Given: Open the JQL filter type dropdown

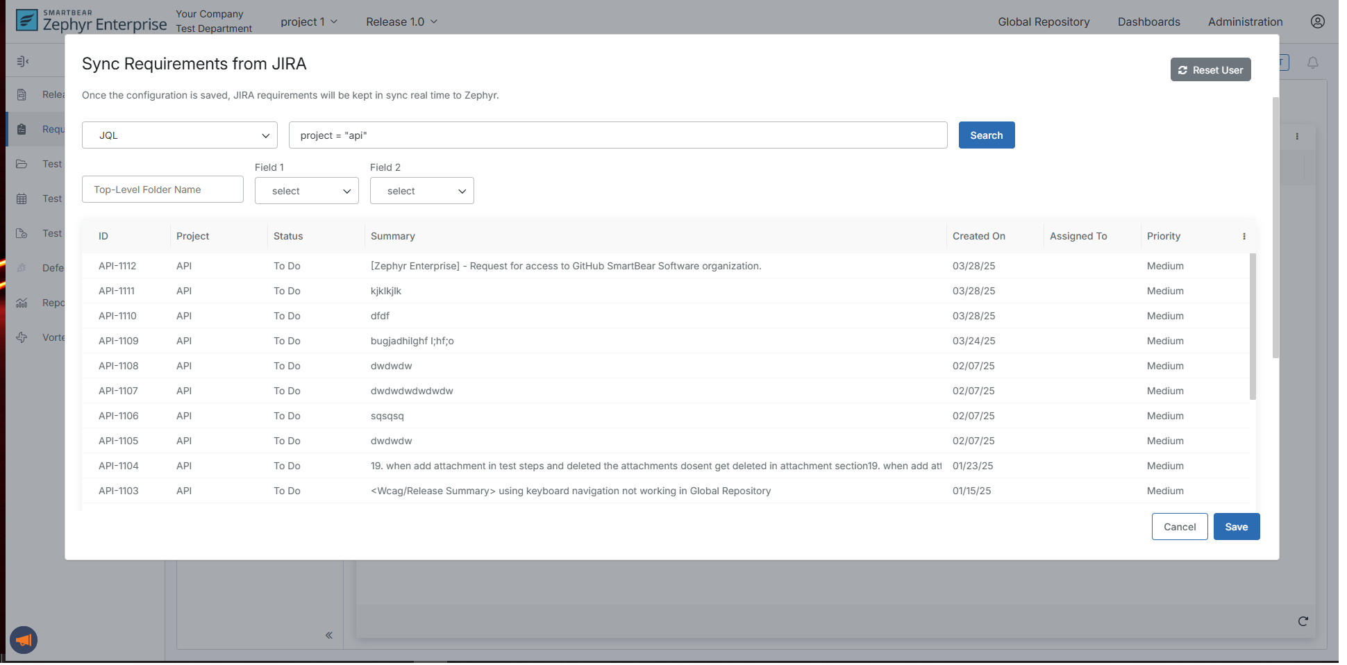Looking at the screenshot, I should click(x=180, y=135).
